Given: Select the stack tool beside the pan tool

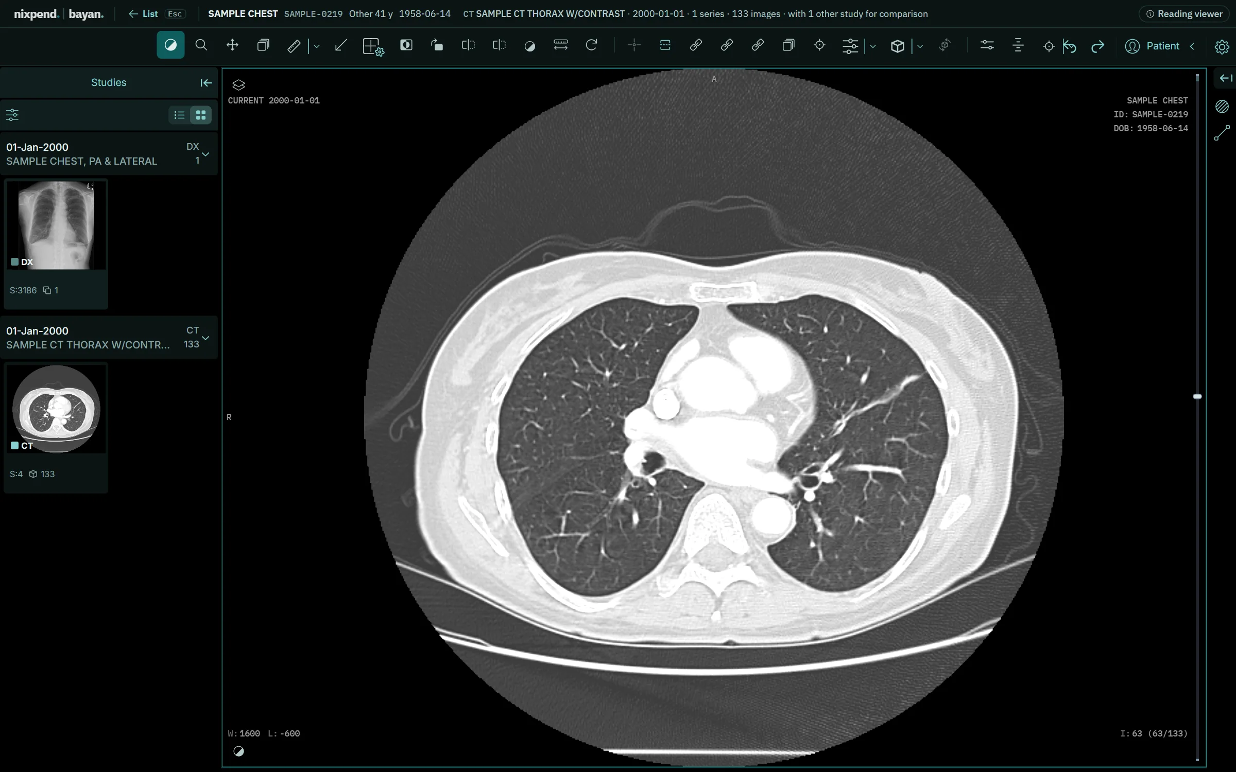Looking at the screenshot, I should (x=263, y=45).
